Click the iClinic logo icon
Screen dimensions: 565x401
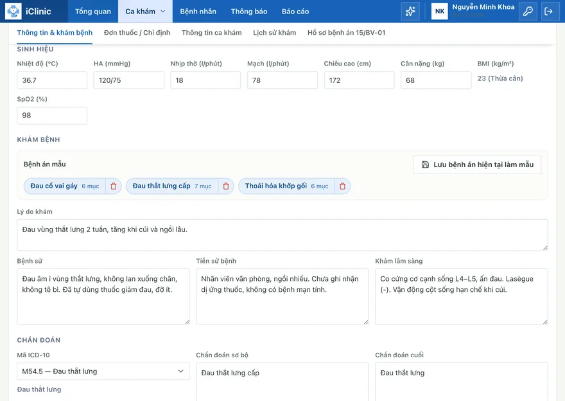click(13, 11)
